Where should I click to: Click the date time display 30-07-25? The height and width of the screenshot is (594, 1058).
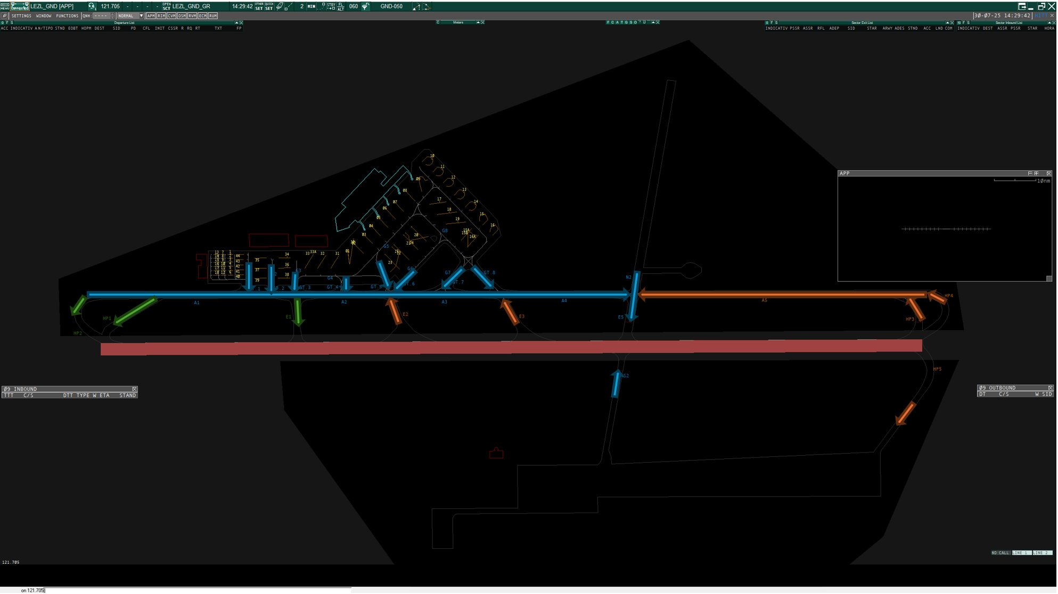[x=1003, y=16]
